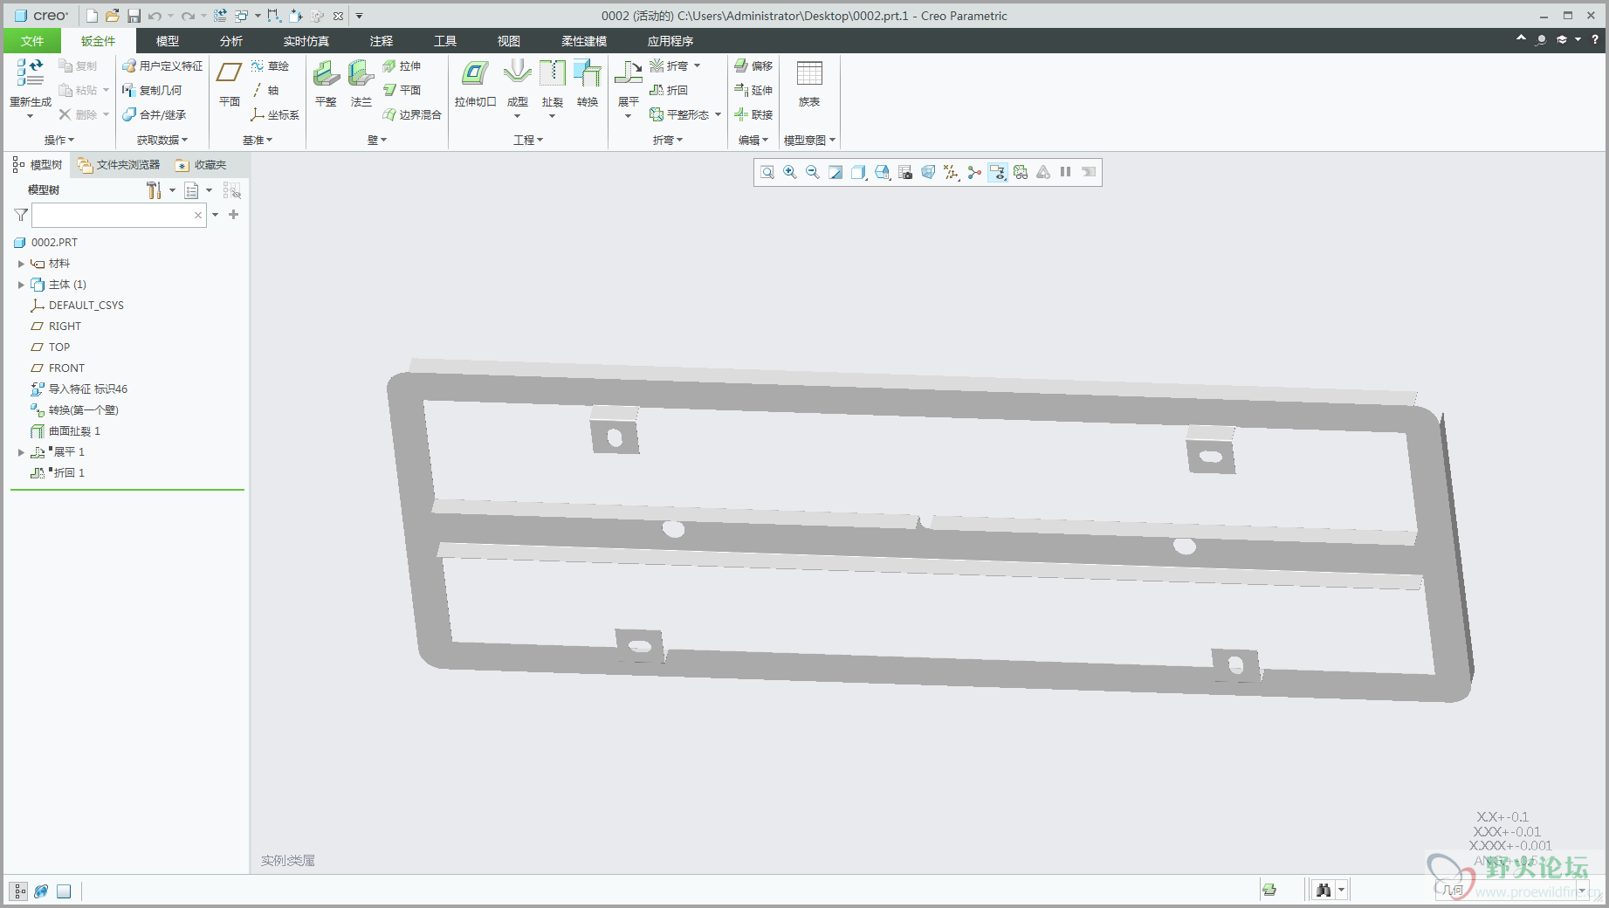
Task: Open the saved orientations dropdown icon
Action: coord(883,172)
